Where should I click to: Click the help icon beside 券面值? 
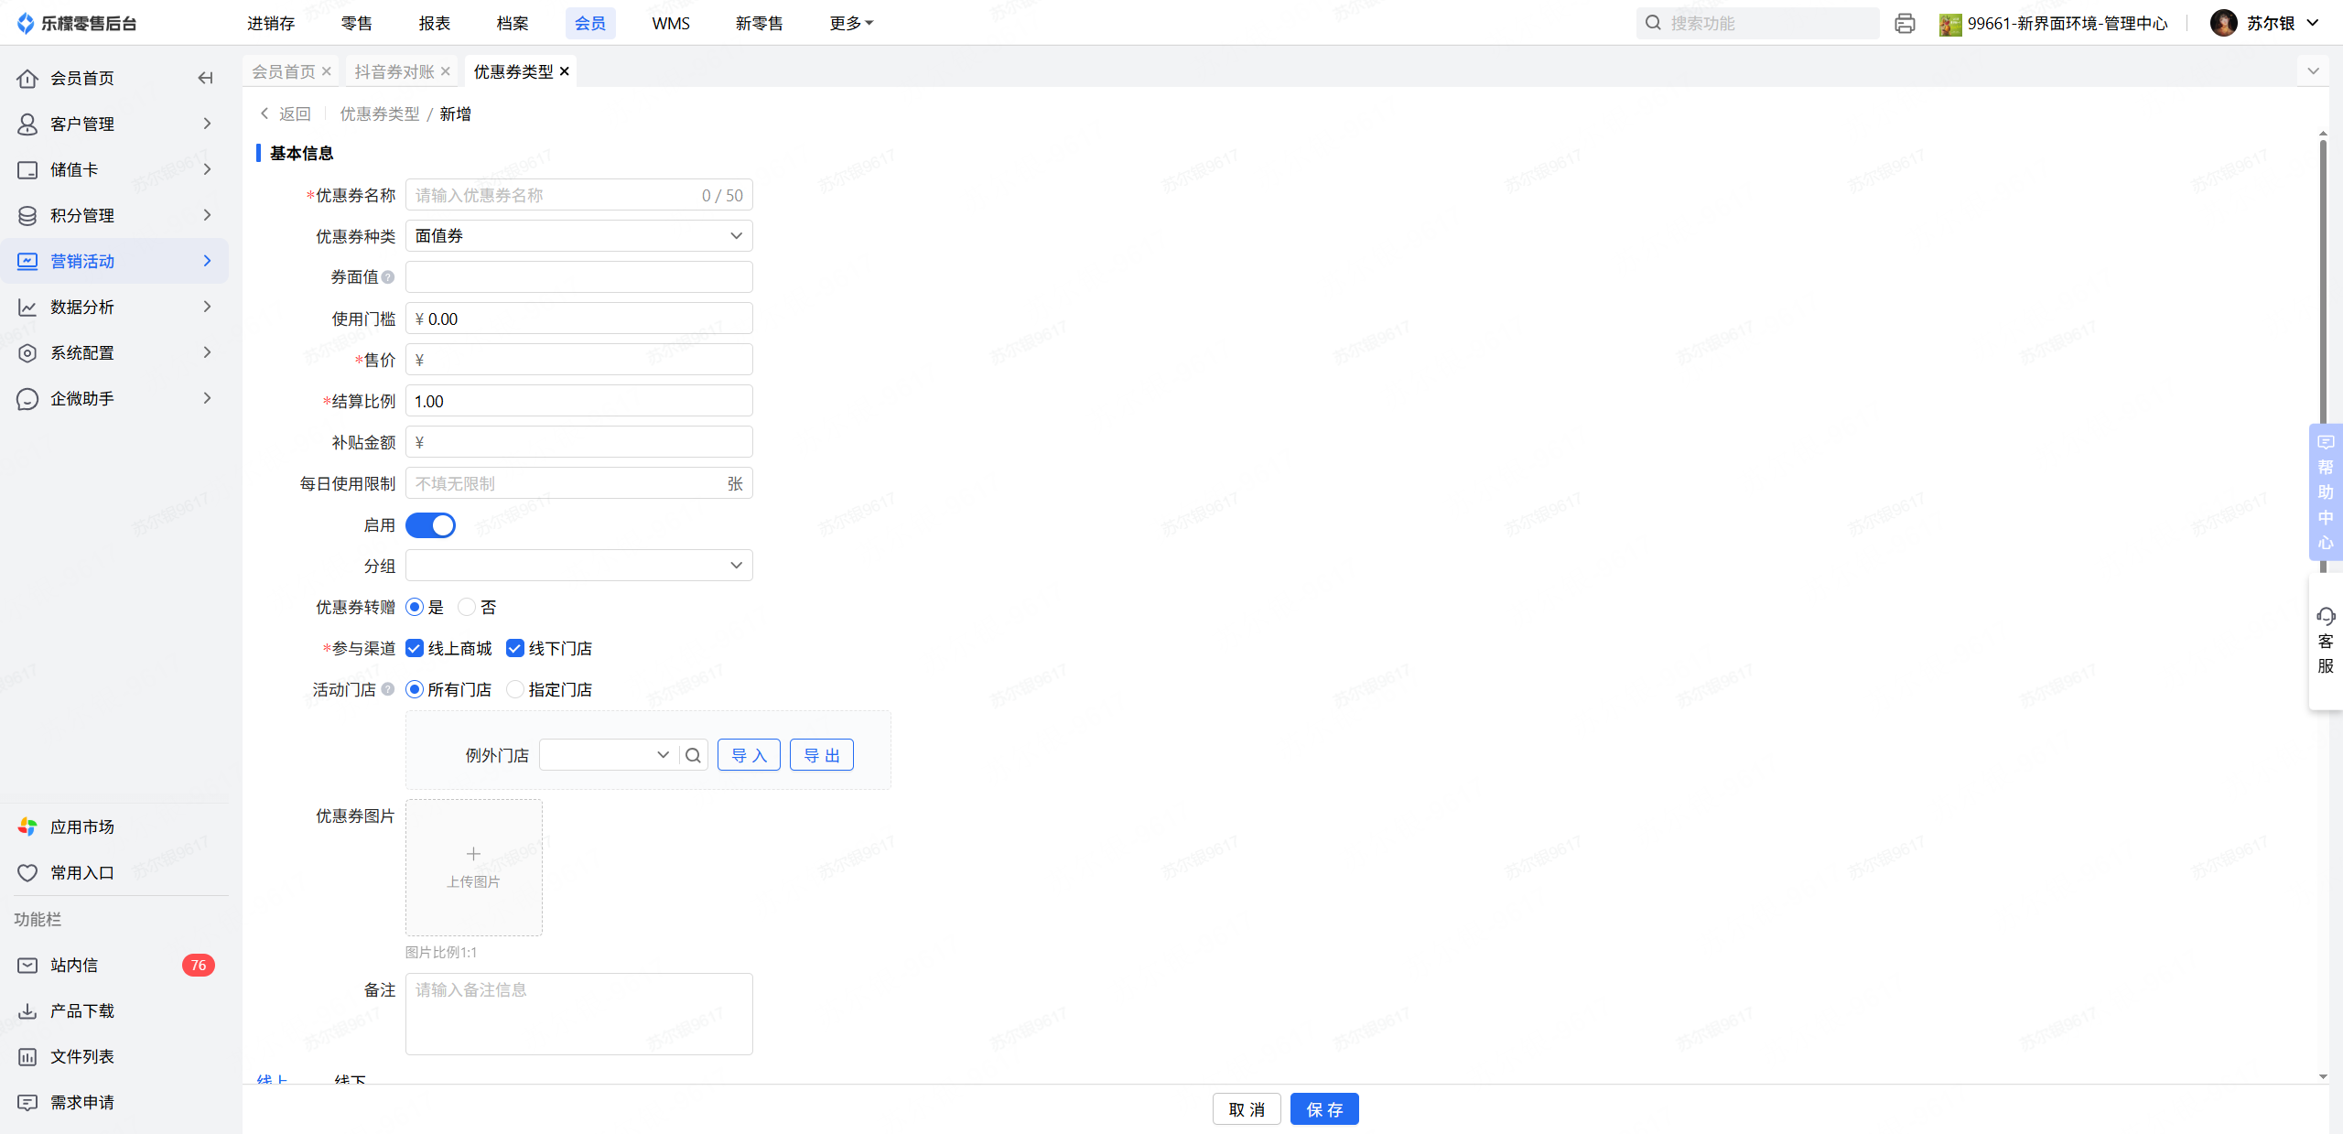pos(388,277)
